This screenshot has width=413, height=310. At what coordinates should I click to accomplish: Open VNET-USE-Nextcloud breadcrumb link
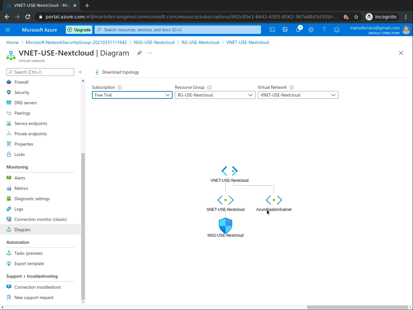[x=247, y=42]
